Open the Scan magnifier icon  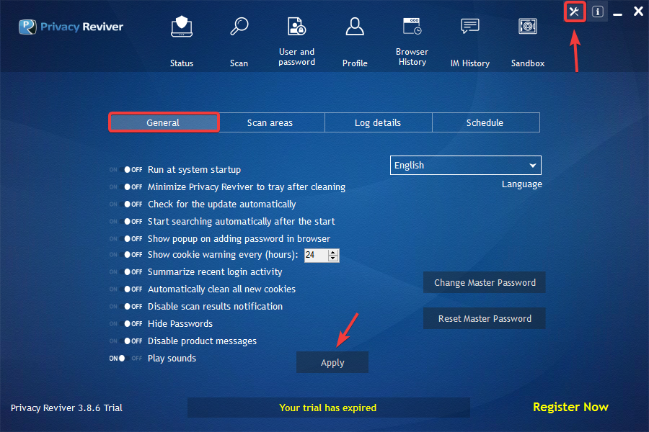pyautogui.click(x=239, y=26)
